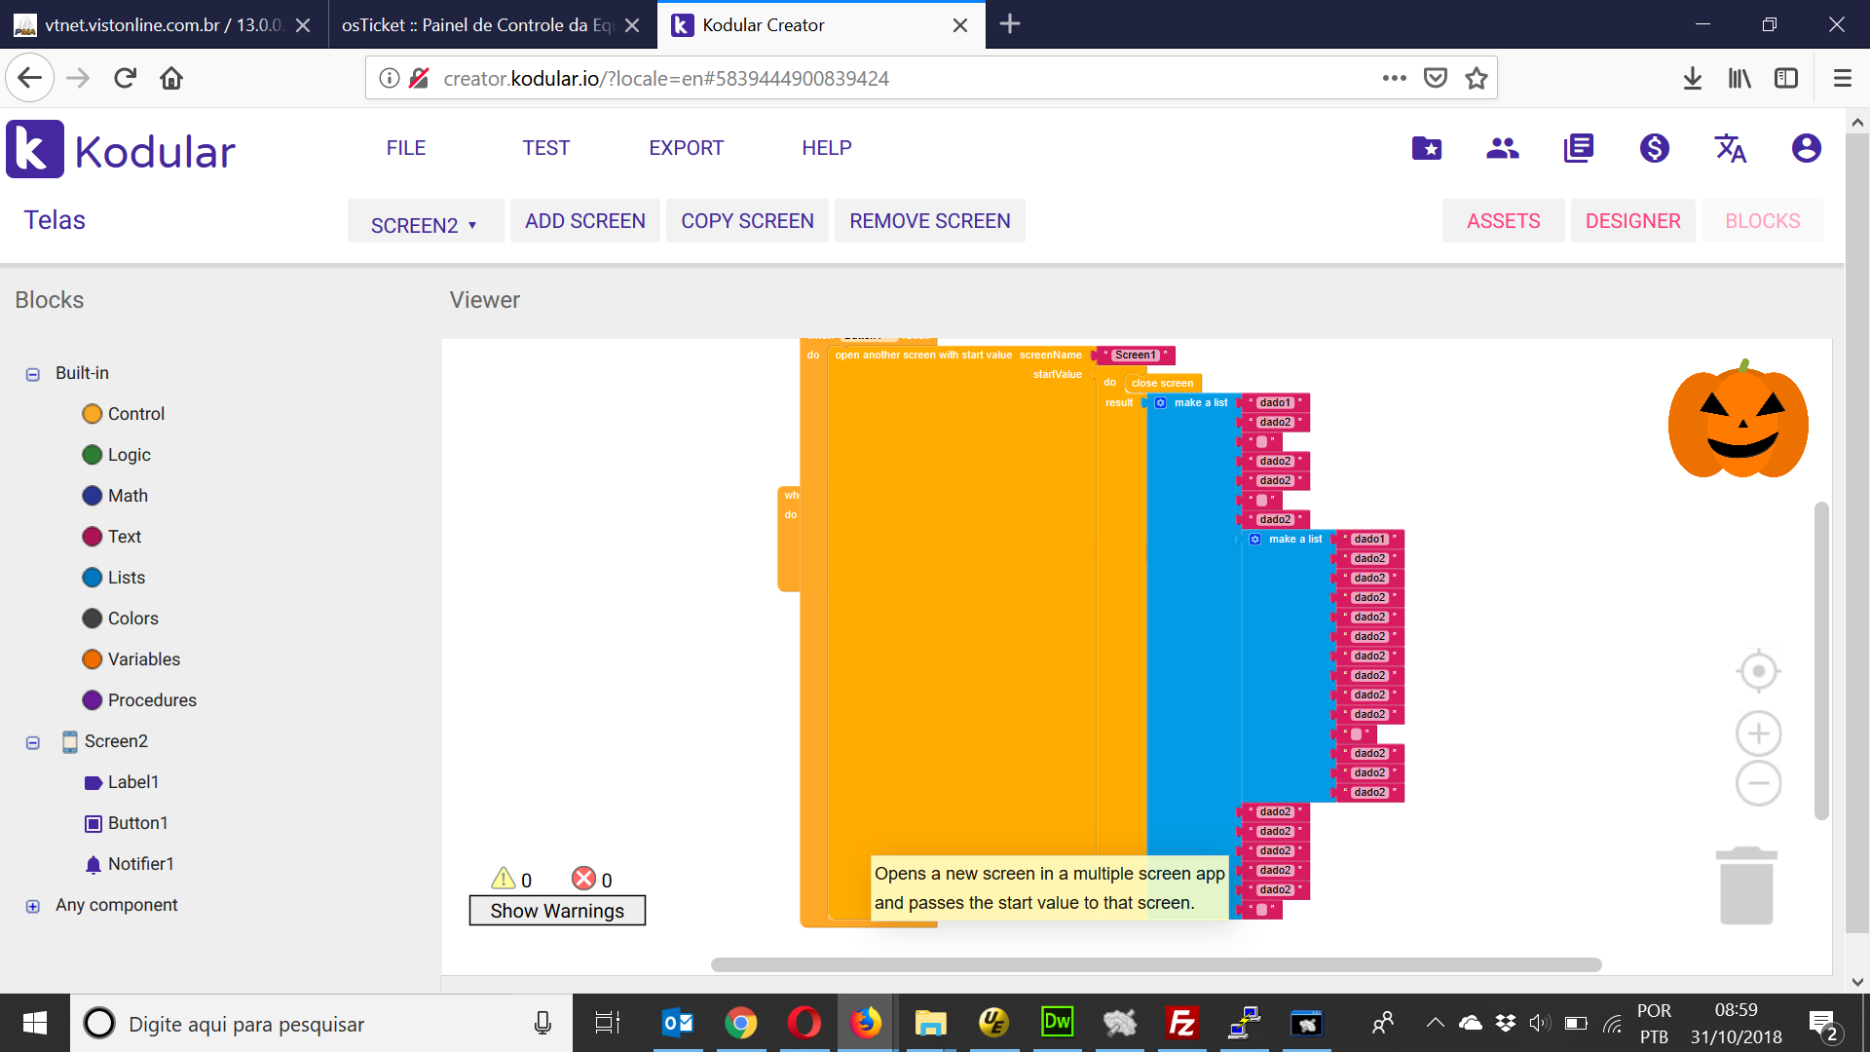
Task: Open the documentation library icon
Action: 1579,148
